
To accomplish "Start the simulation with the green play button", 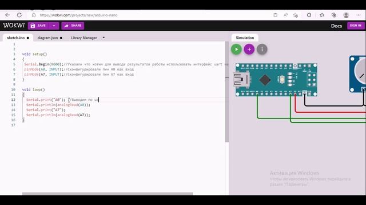I will [236, 50].
